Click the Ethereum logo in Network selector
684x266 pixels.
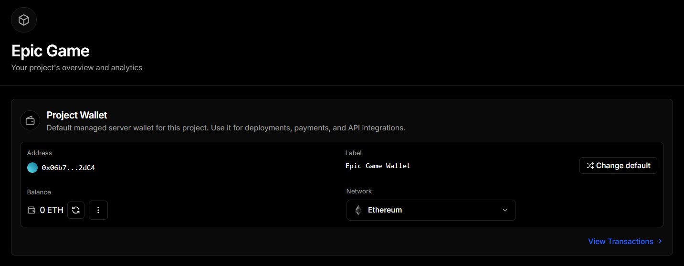coord(358,210)
